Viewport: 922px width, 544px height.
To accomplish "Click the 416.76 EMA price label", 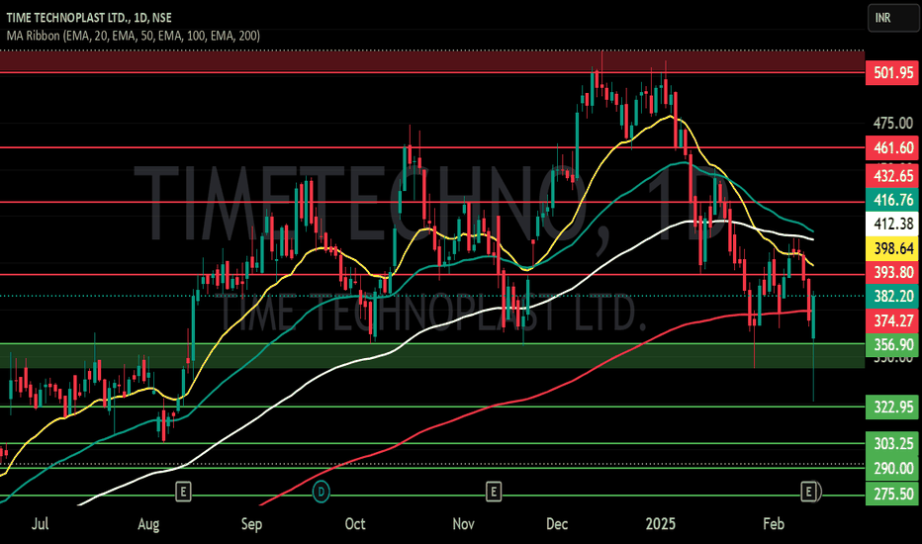I will 892,200.
